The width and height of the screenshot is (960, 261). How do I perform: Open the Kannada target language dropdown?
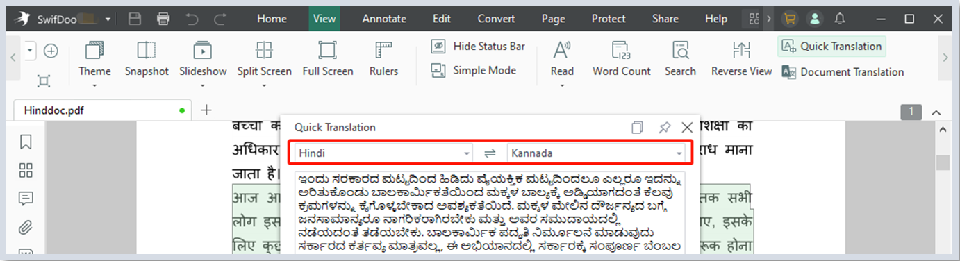click(597, 153)
